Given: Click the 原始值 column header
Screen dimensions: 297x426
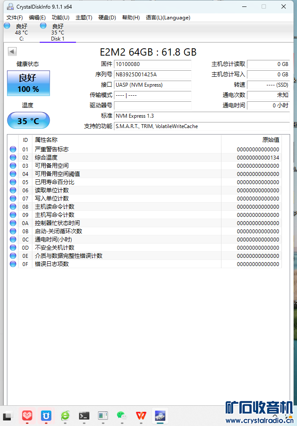Looking at the screenshot, I should click(251, 140).
